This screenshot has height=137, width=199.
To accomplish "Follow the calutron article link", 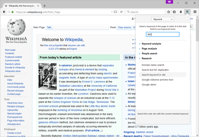I will click(67, 65).
